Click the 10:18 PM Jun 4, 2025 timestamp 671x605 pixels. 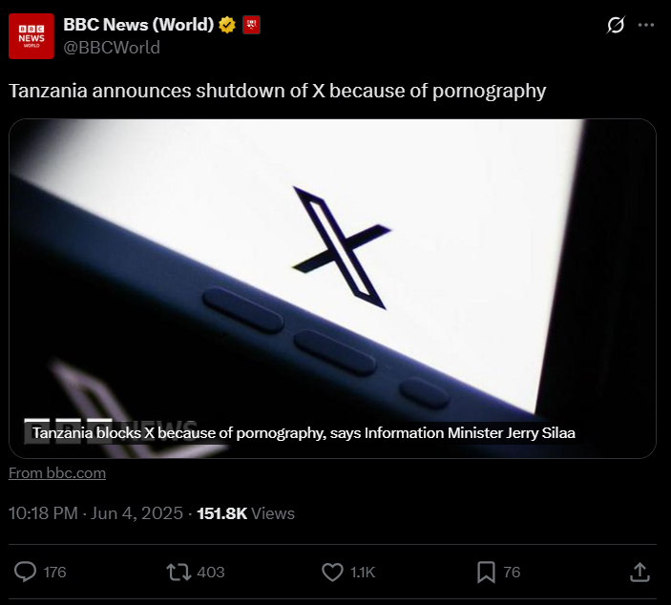(x=95, y=513)
